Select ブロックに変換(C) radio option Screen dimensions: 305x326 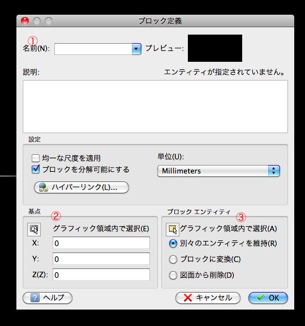pos(173,260)
